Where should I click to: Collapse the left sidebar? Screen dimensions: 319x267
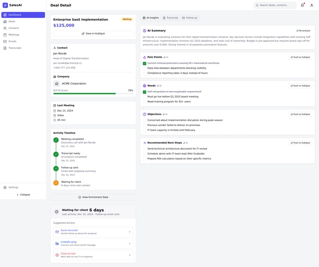click(x=23, y=195)
